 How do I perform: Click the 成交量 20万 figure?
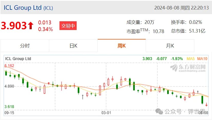140,22
